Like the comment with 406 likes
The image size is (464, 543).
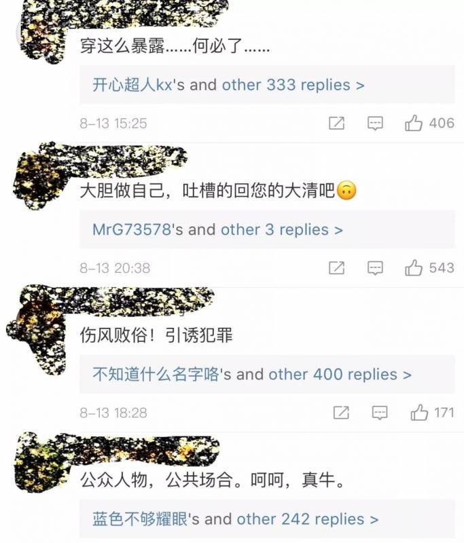(x=414, y=123)
